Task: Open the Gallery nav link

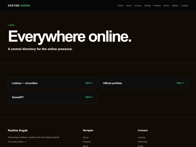Action: pyautogui.click(x=175, y=5)
